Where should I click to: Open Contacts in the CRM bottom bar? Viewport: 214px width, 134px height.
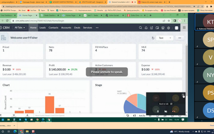(x=27, y=116)
